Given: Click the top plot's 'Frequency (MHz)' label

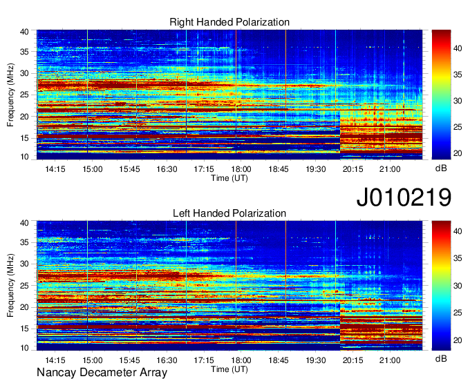Looking at the screenshot, I should (10, 95).
